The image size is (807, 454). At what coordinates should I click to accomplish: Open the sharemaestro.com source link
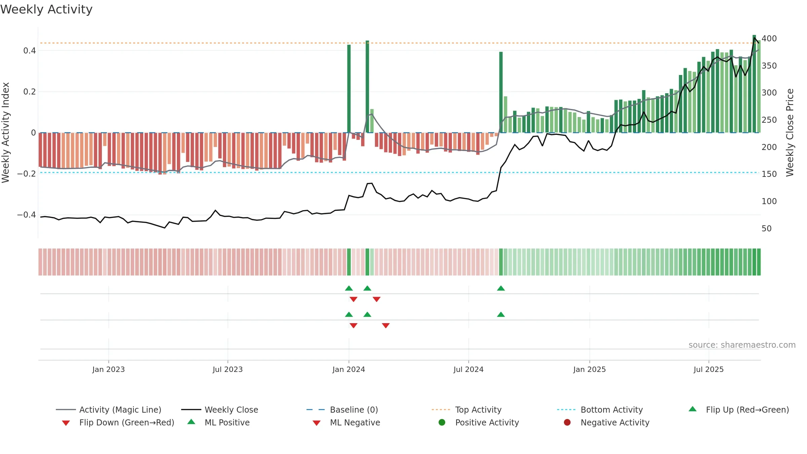742,345
